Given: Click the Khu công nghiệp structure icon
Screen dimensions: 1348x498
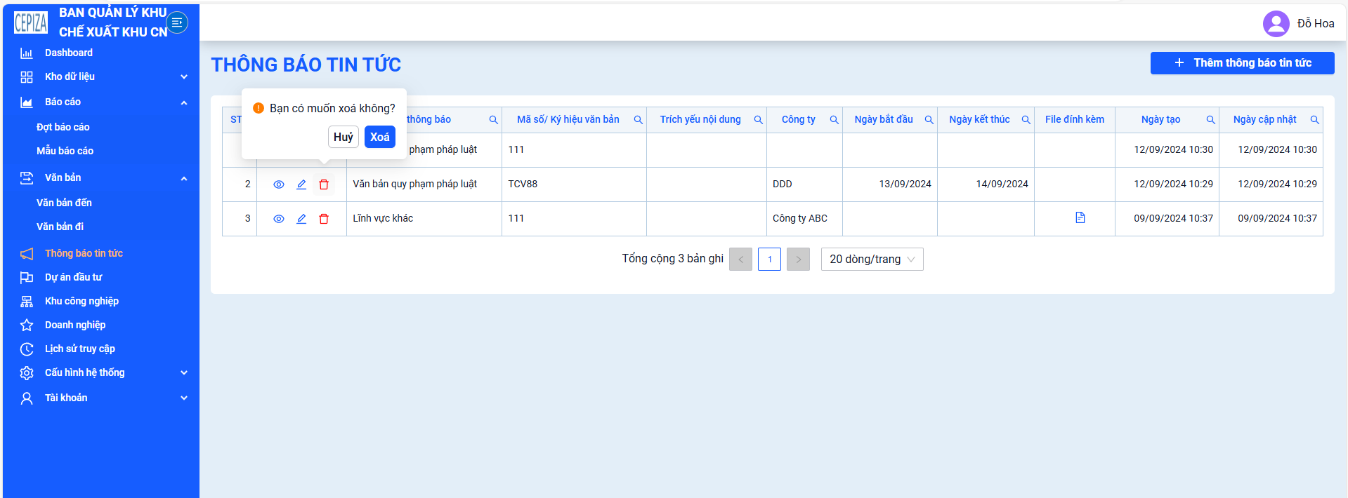Looking at the screenshot, I should click(27, 302).
